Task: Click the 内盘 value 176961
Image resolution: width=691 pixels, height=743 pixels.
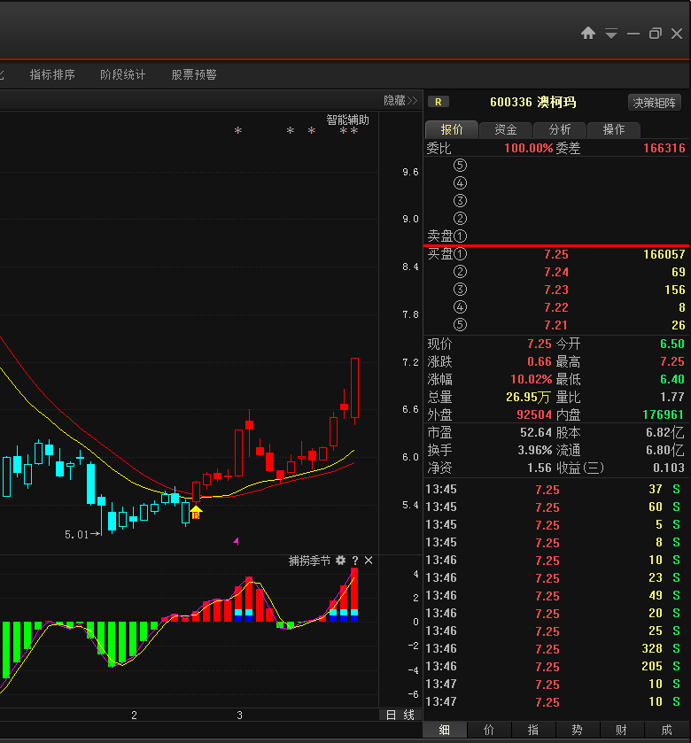Action: point(663,414)
